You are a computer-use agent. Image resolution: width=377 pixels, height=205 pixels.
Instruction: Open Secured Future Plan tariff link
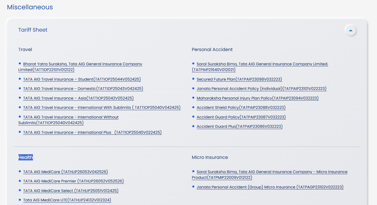click(239, 79)
